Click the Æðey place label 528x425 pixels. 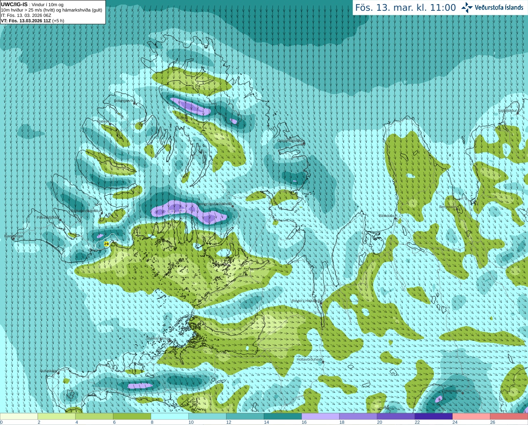181,118
